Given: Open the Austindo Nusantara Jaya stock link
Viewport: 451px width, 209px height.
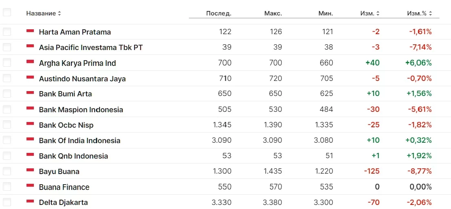Looking at the screenshot, I should [x=82, y=78].
